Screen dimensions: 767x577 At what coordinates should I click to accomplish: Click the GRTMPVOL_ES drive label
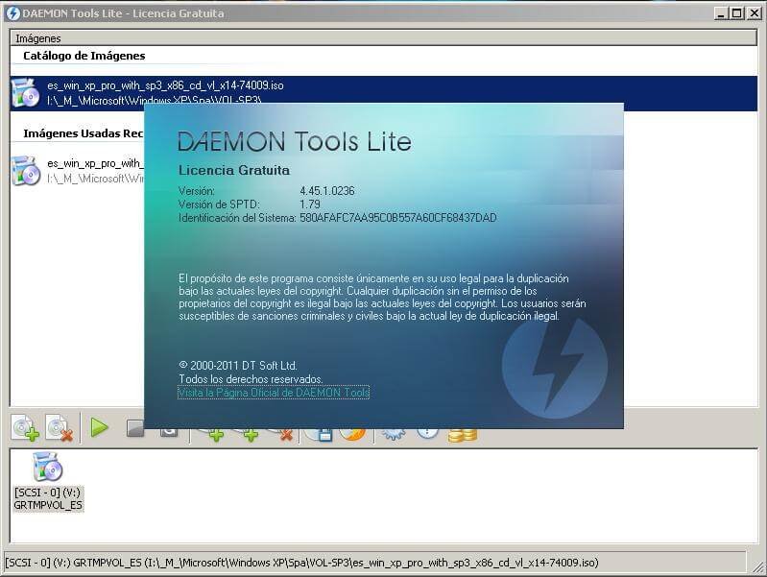pos(48,505)
